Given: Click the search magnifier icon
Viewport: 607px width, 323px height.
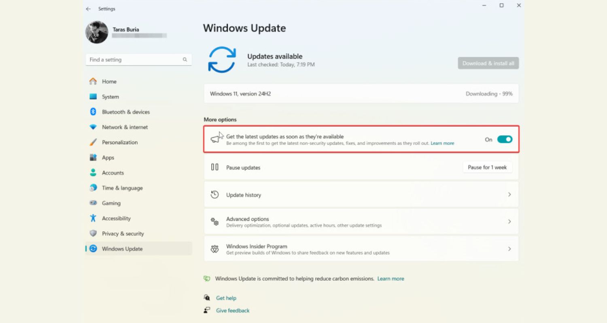Looking at the screenshot, I should [x=185, y=60].
